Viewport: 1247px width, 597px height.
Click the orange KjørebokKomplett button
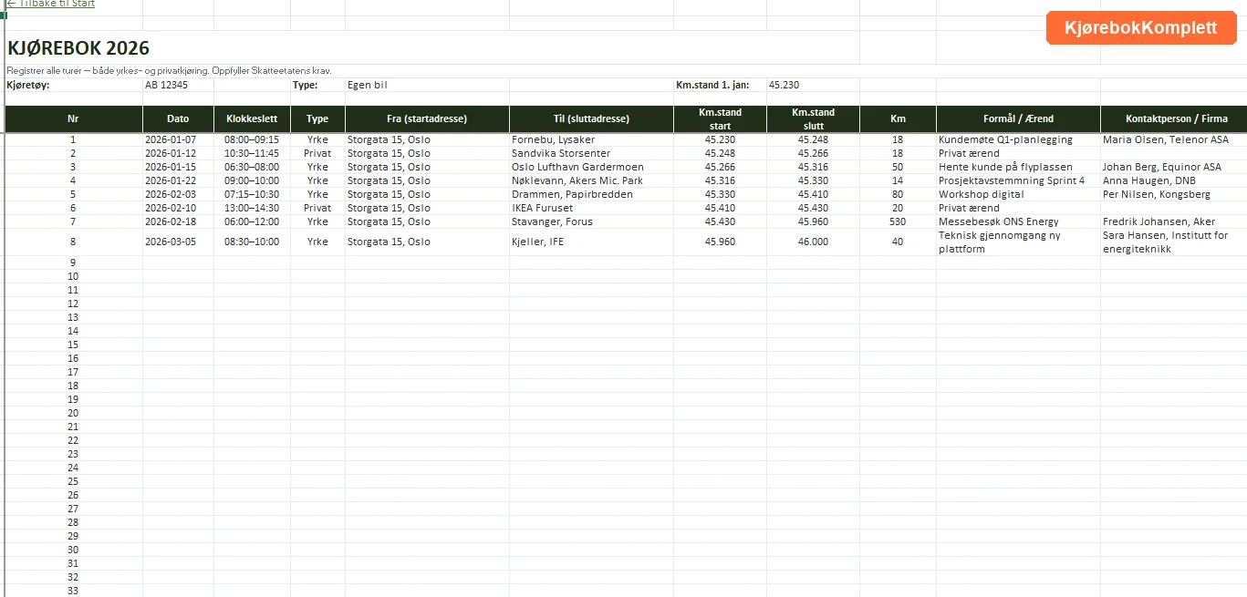[1141, 28]
